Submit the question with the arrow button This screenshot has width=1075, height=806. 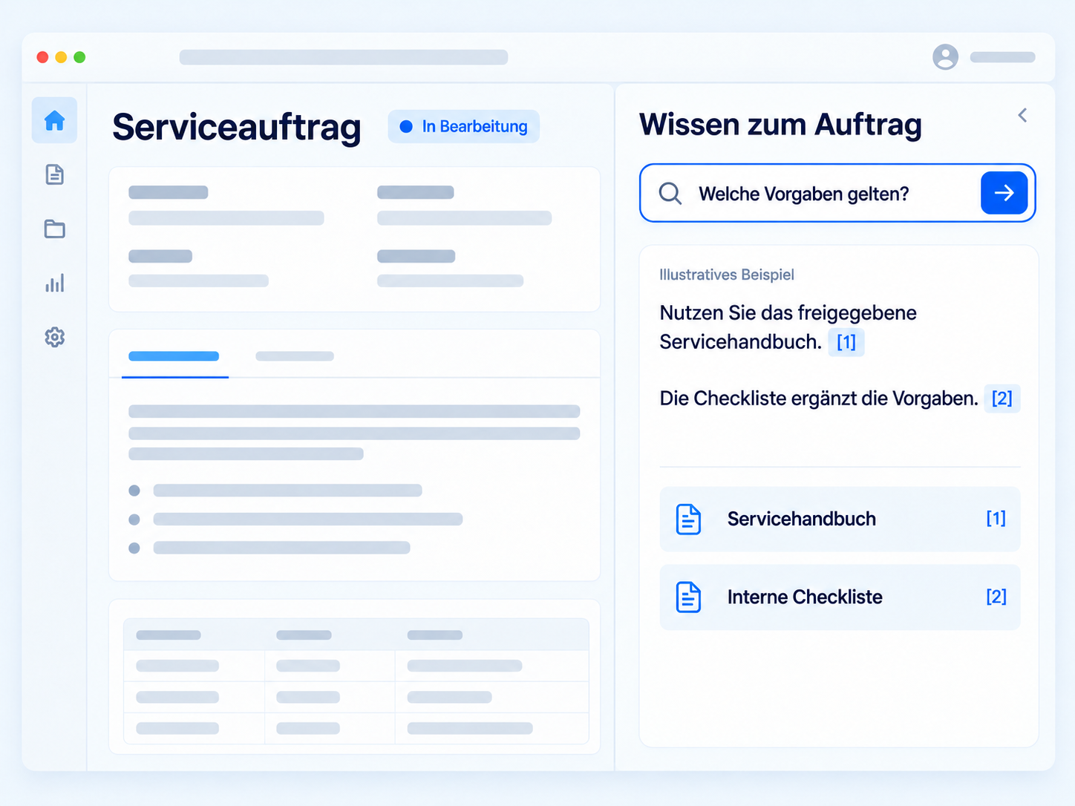point(1004,193)
